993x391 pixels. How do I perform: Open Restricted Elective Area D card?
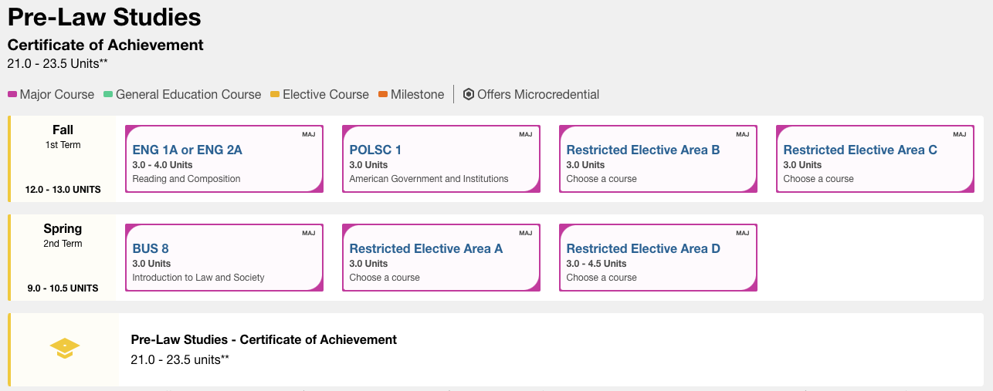point(643,249)
